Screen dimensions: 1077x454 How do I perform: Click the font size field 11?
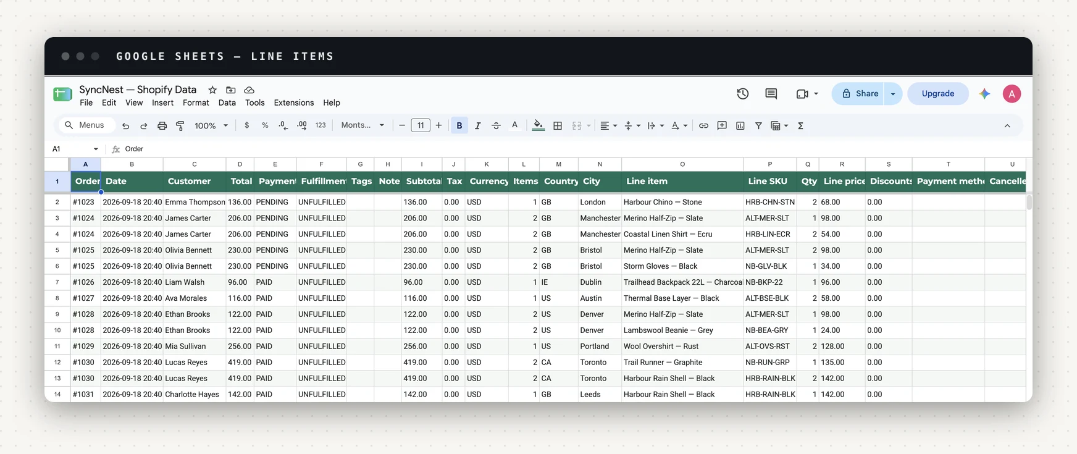point(421,125)
